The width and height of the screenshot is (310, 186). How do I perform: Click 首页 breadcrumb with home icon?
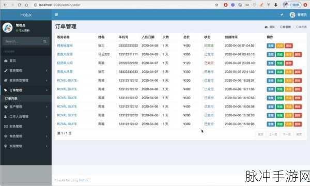[x=270, y=27]
